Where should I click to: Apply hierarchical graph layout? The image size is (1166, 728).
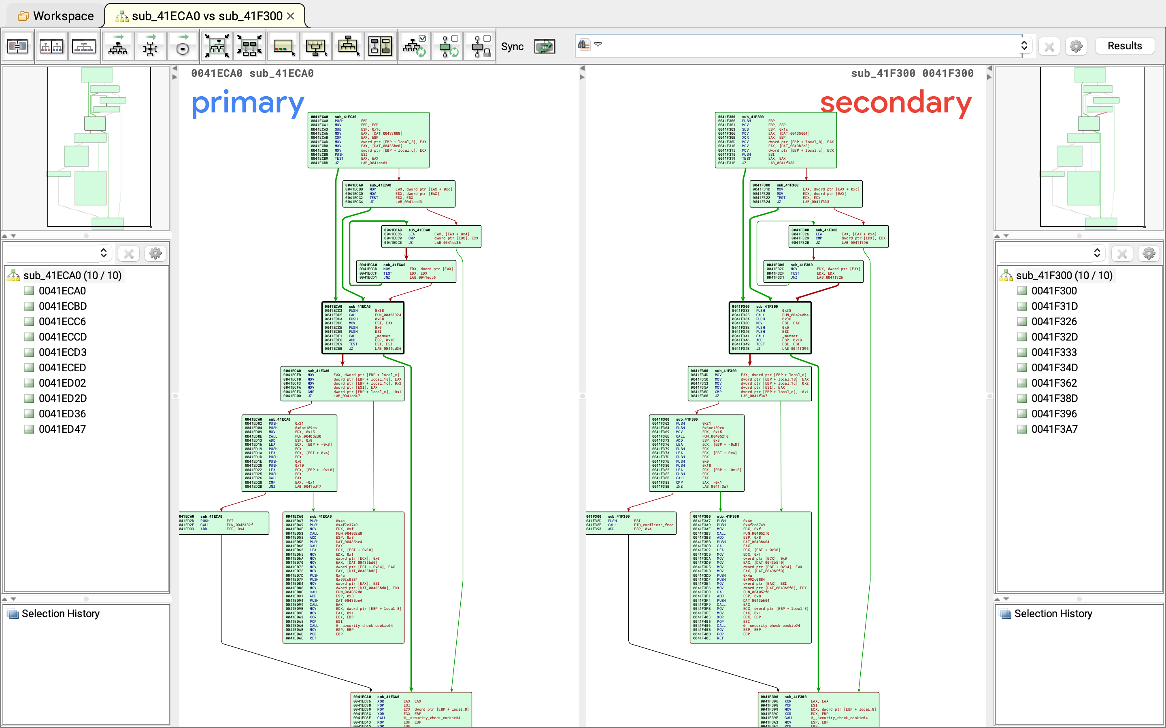(117, 47)
